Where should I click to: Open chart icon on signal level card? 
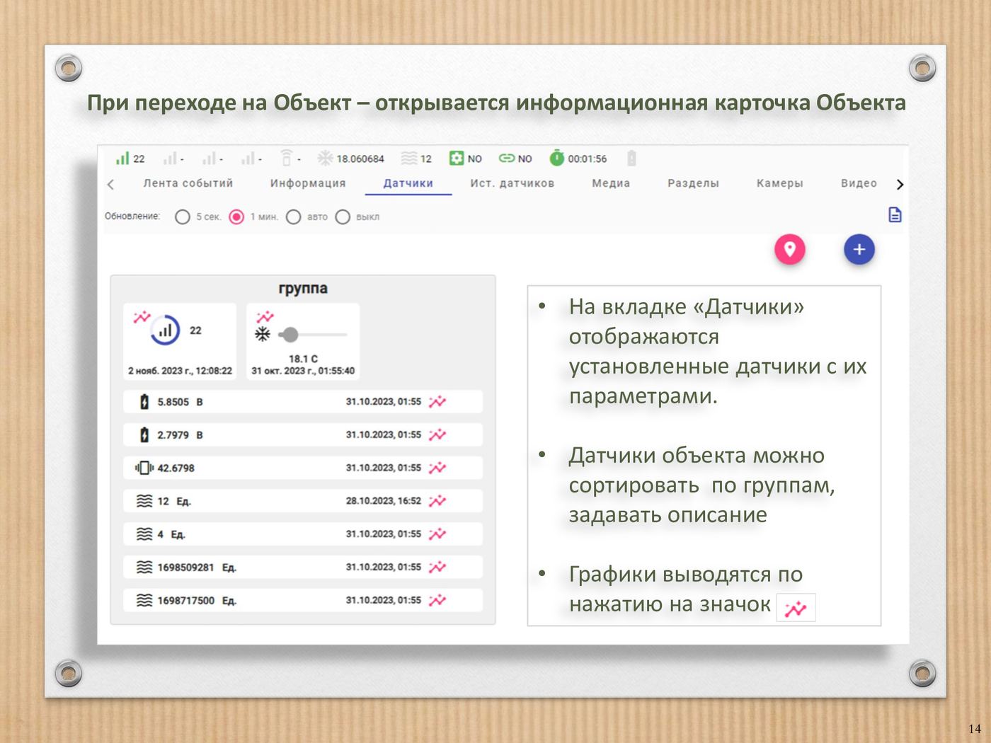(142, 316)
